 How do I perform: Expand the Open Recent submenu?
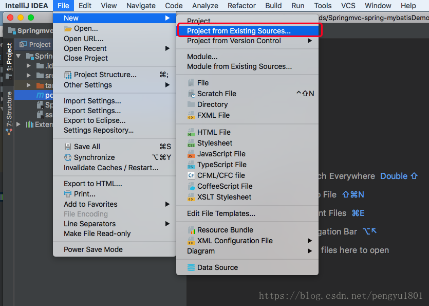83,48
